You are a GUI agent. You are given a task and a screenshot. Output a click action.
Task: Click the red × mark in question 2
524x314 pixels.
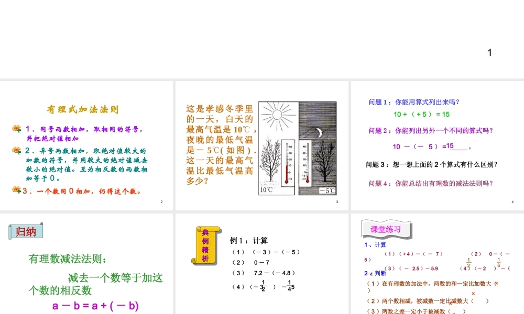(x=473, y=293)
